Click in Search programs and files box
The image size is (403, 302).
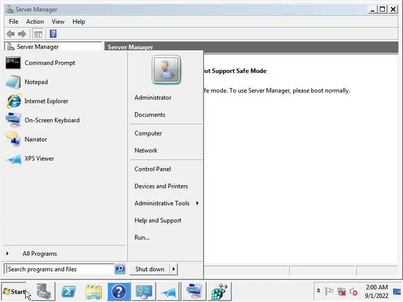(x=59, y=269)
